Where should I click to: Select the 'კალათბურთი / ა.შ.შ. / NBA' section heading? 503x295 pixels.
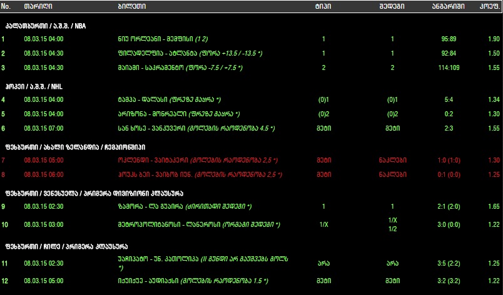[46, 26]
